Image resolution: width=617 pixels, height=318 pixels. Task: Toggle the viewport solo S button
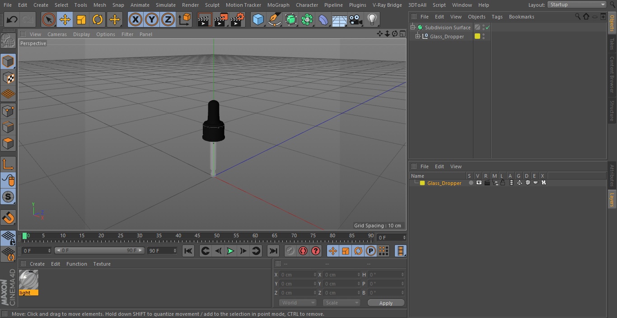(x=8, y=197)
